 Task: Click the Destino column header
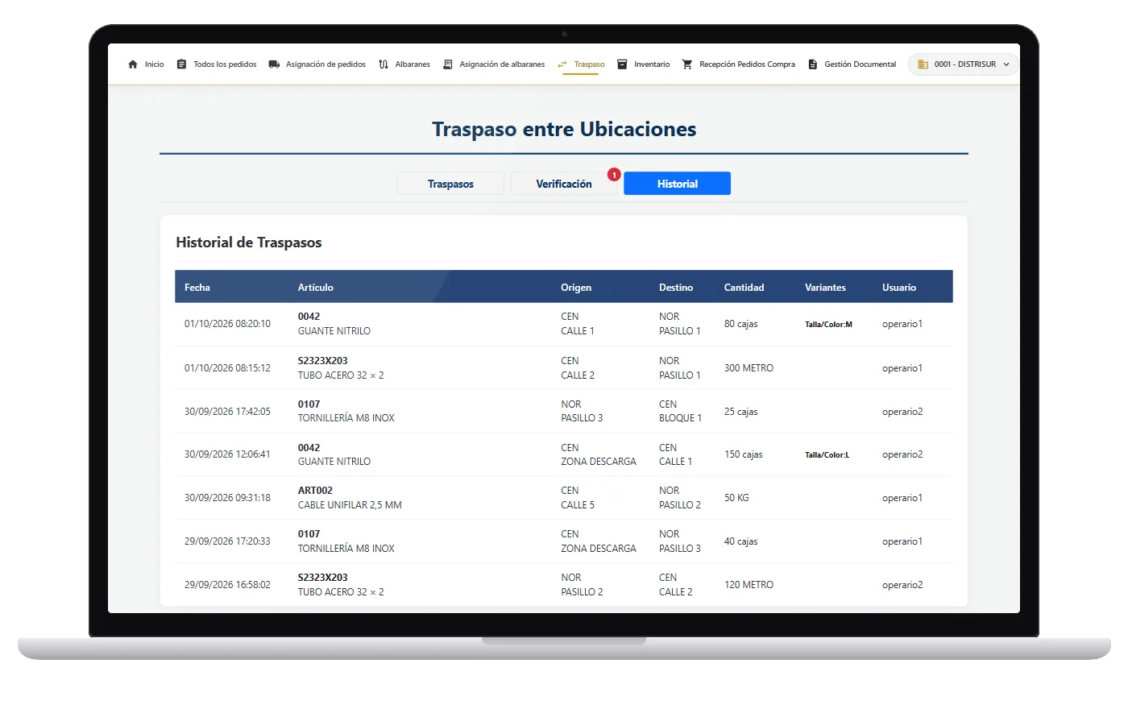click(x=676, y=288)
